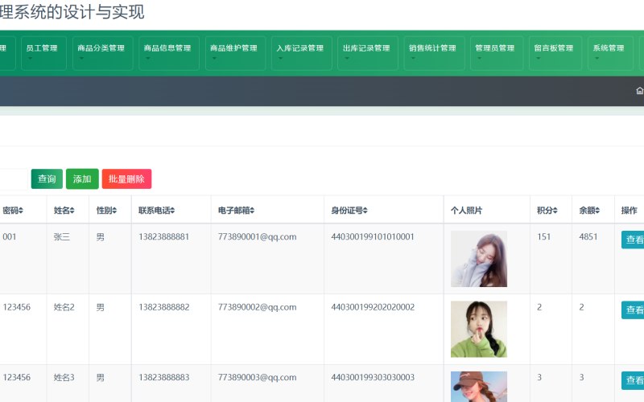Sort by 性别 column sort icon
This screenshot has width=644, height=402.
tap(114, 211)
